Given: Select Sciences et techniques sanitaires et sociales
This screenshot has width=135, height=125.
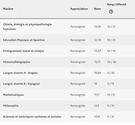Looking at the screenshot, I should [32, 117].
